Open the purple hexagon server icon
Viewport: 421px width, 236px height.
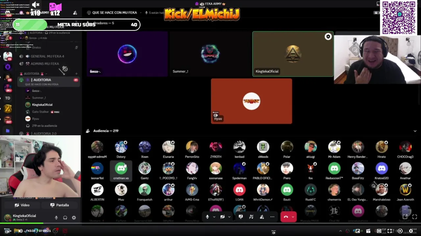8,67
